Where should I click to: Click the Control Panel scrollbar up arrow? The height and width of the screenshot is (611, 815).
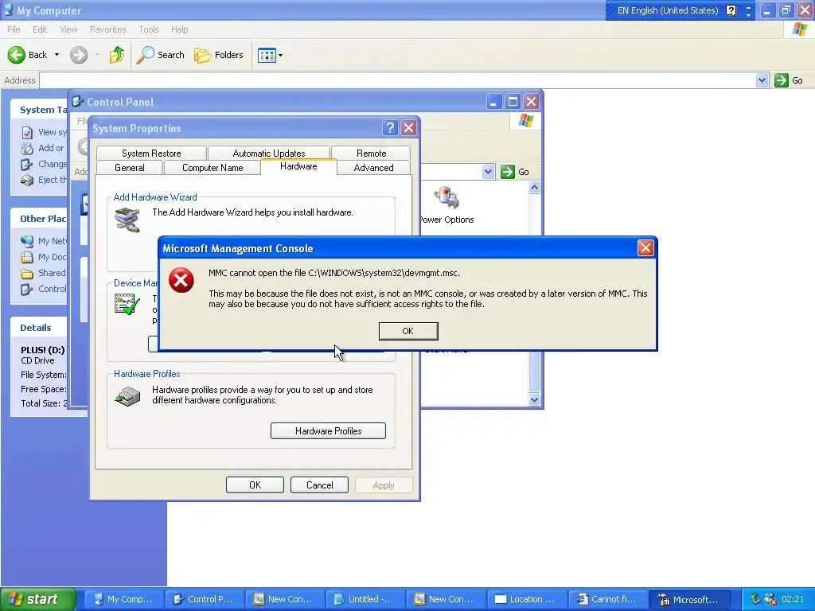tap(534, 188)
